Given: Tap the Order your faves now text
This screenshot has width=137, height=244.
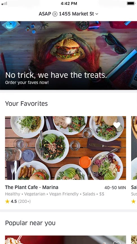Looking at the screenshot, I should pos(27,83).
